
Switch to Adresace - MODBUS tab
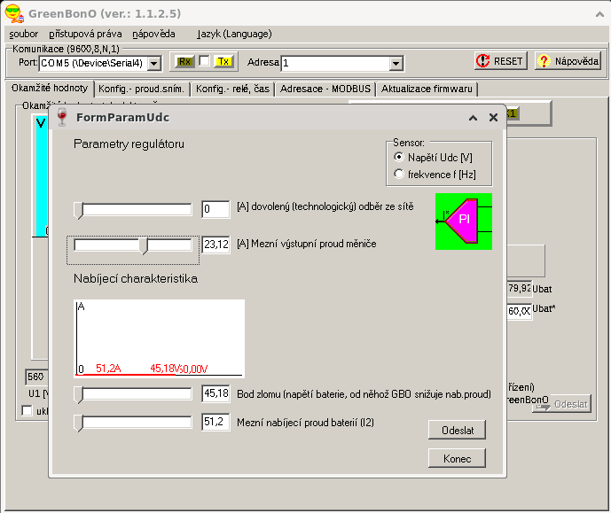pos(325,89)
